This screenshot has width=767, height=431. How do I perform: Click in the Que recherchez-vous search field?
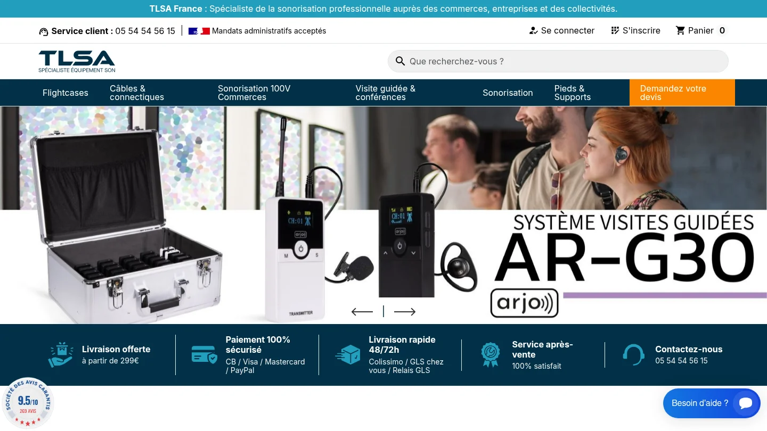(x=558, y=61)
